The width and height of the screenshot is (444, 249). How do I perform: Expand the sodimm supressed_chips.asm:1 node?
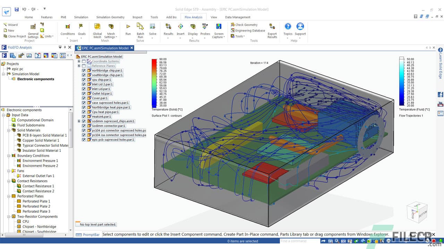coord(79,121)
